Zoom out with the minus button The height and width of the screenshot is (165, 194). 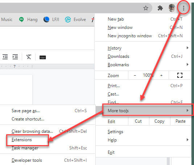tap(135, 75)
